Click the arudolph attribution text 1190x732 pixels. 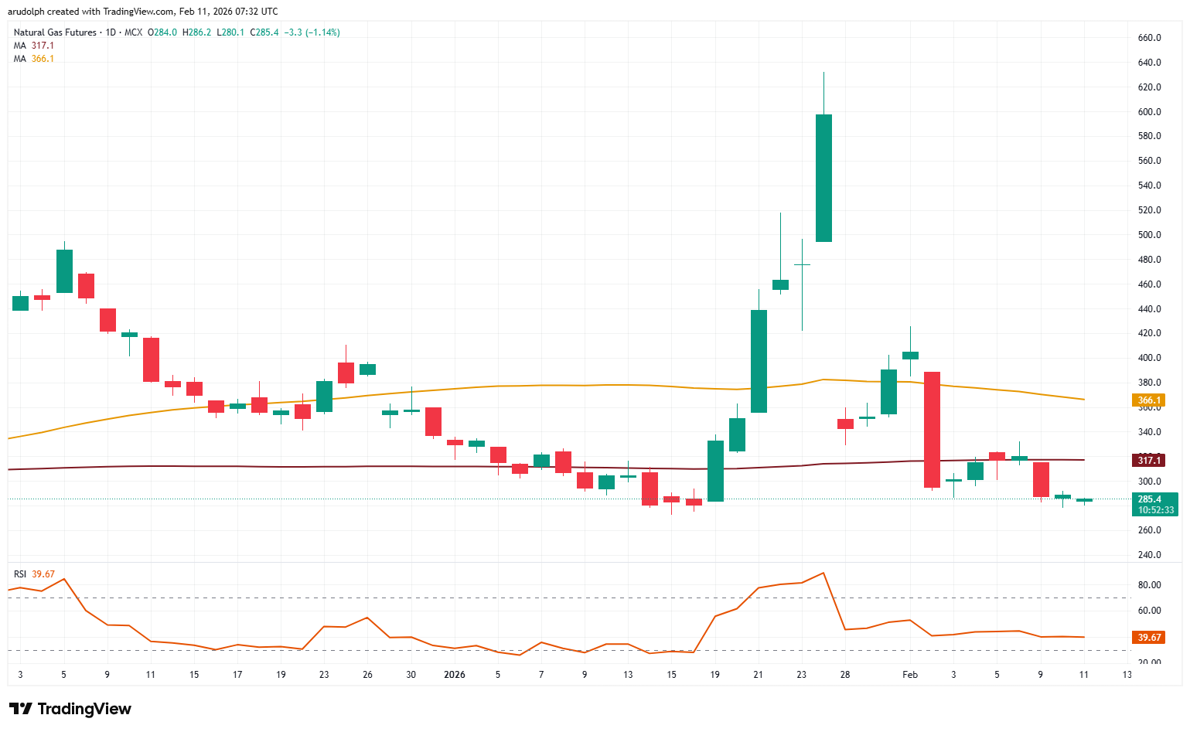point(24,11)
